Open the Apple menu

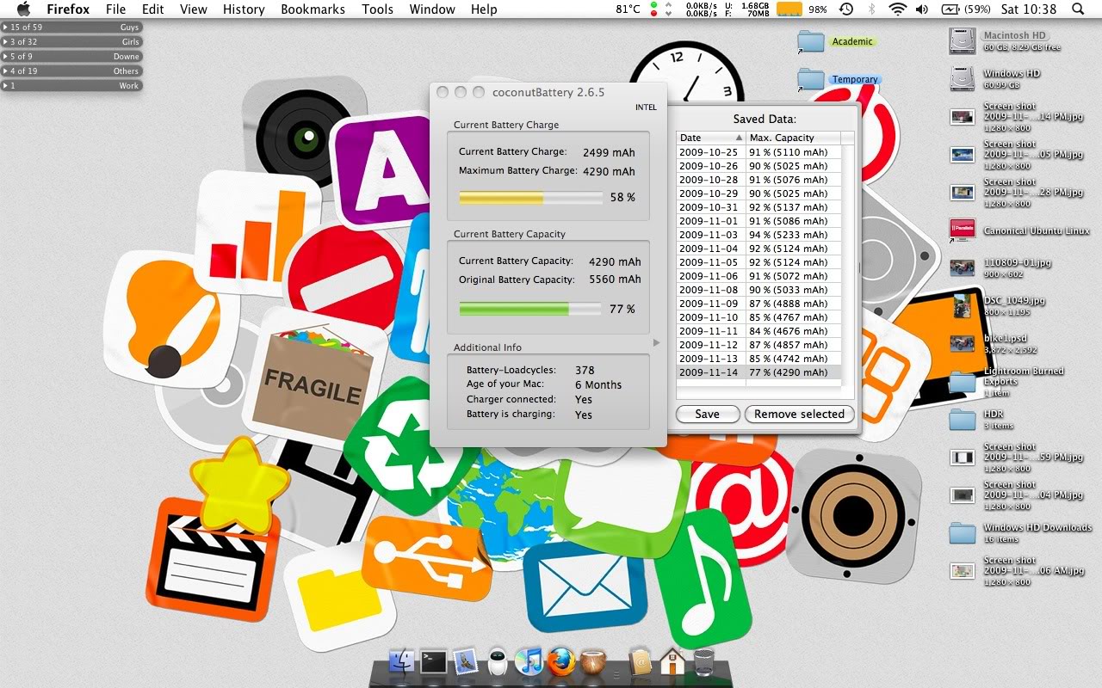(23, 9)
